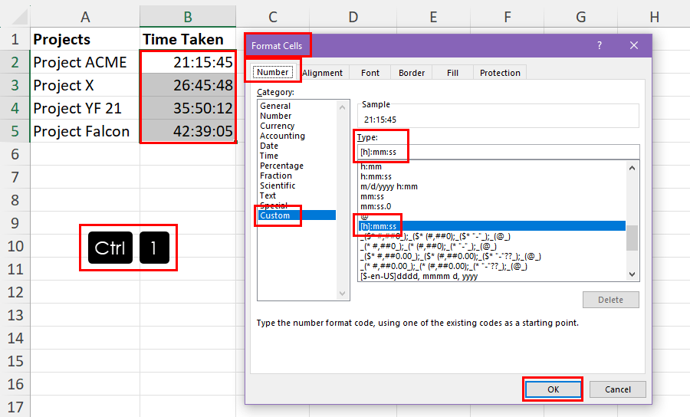Click type list scroll up arrow
The image size is (690, 417).
[632, 168]
